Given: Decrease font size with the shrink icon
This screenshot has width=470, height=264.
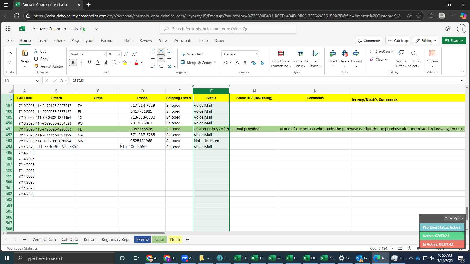Looking at the screenshot, I should pyautogui.click(x=135, y=54).
